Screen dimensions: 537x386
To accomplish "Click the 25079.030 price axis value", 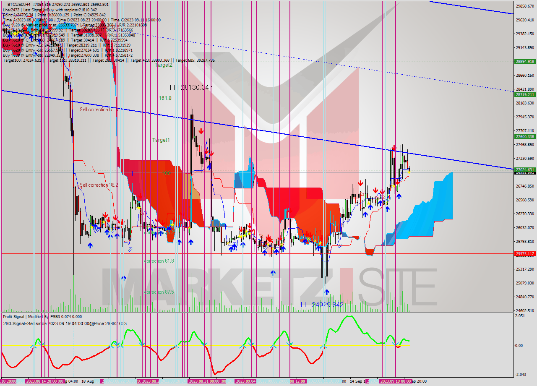I will pyautogui.click(x=525, y=283).
